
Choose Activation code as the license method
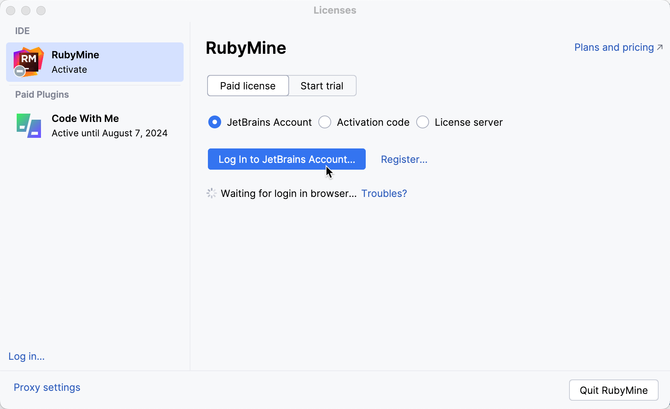click(x=325, y=122)
